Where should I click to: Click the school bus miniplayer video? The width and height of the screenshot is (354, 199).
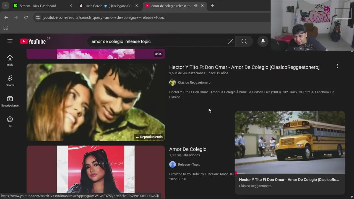[290, 142]
